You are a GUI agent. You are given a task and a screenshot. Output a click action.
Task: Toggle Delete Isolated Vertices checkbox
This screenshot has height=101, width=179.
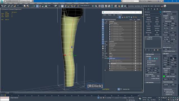pos(164,51)
